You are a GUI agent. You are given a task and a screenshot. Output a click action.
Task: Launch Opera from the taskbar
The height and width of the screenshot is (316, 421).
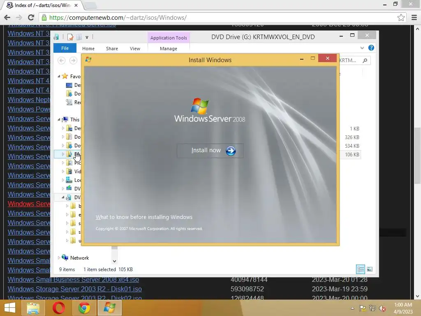click(x=59, y=308)
